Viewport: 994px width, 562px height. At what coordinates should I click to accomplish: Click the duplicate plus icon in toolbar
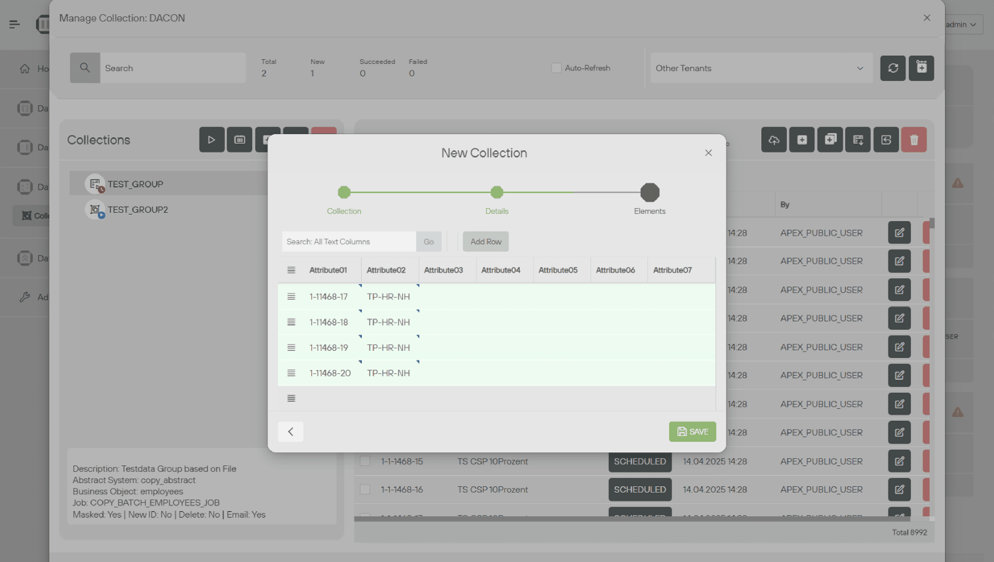(x=830, y=139)
